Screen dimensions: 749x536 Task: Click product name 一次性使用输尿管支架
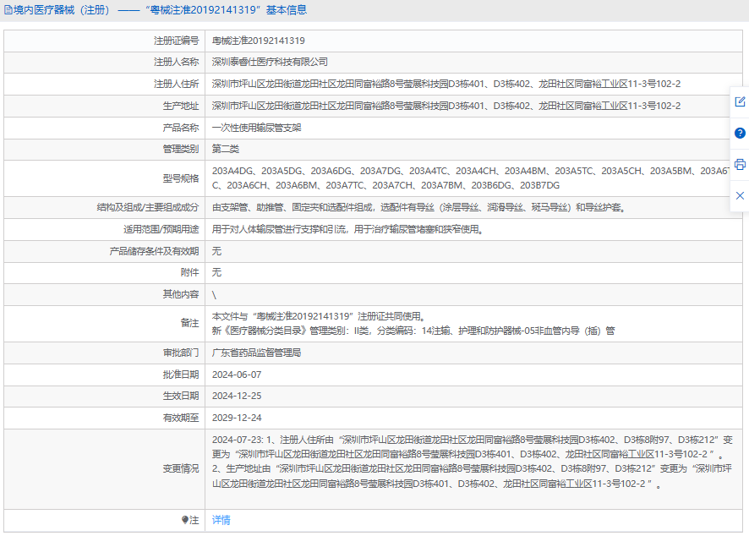[x=256, y=128]
